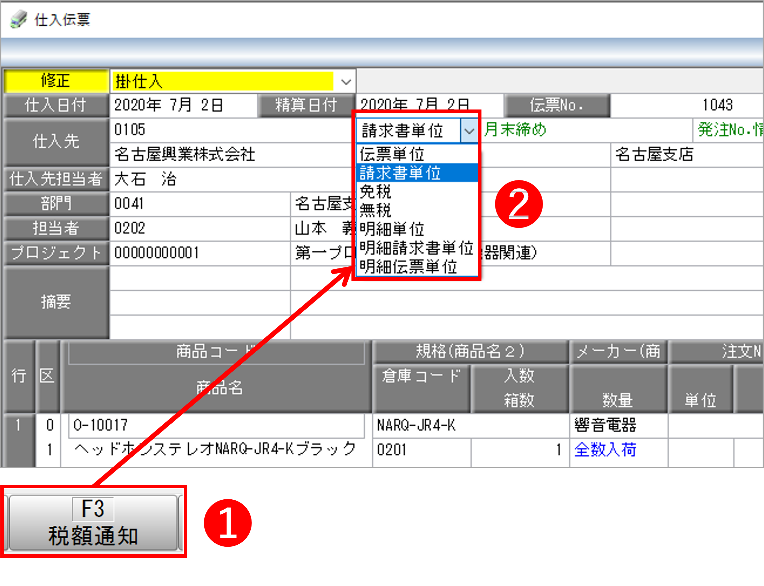The width and height of the screenshot is (764, 586).
Task: Collapse the 請求書単位 combo box arrow
Action: [469, 131]
